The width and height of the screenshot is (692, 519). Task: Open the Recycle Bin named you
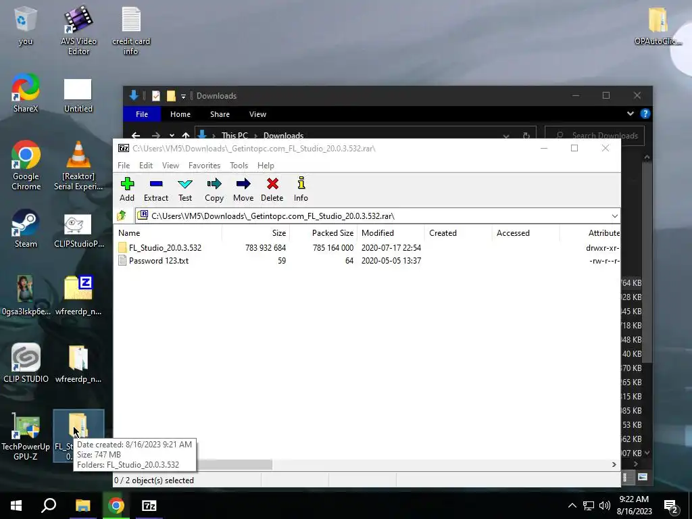point(25,26)
